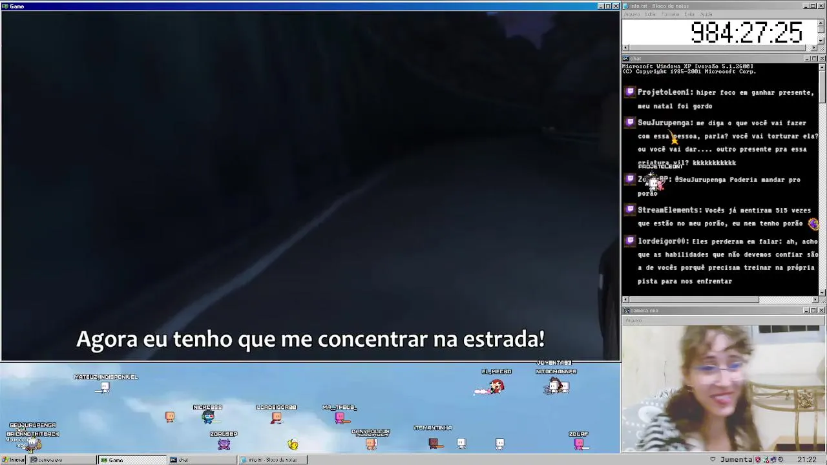Viewport: 827px width, 465px height.
Task: Click the ITEMANTINHA avatar sprite
Action: click(x=434, y=443)
